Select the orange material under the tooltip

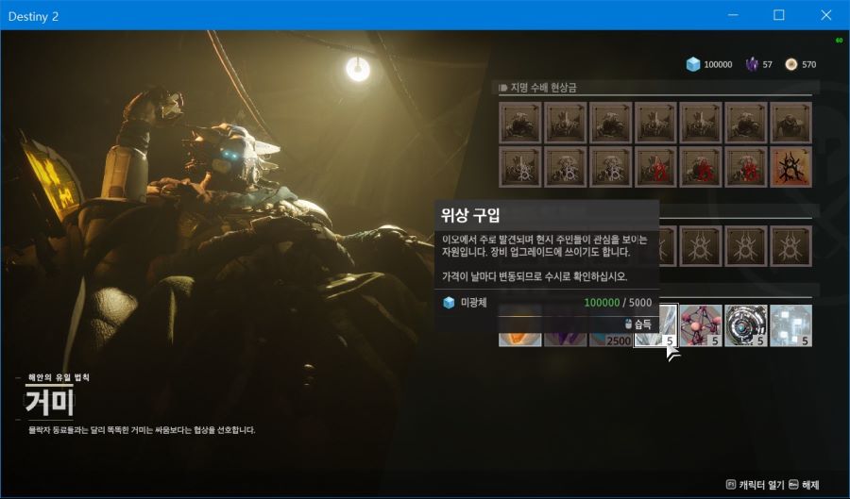click(519, 340)
